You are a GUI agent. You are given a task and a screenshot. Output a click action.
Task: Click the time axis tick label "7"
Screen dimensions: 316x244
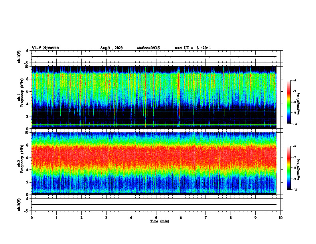tap(206, 218)
